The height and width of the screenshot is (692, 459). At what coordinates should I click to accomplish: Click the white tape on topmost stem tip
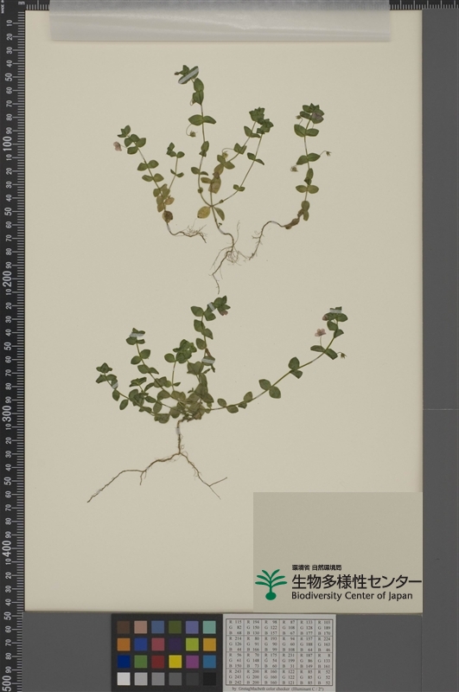click(x=188, y=76)
